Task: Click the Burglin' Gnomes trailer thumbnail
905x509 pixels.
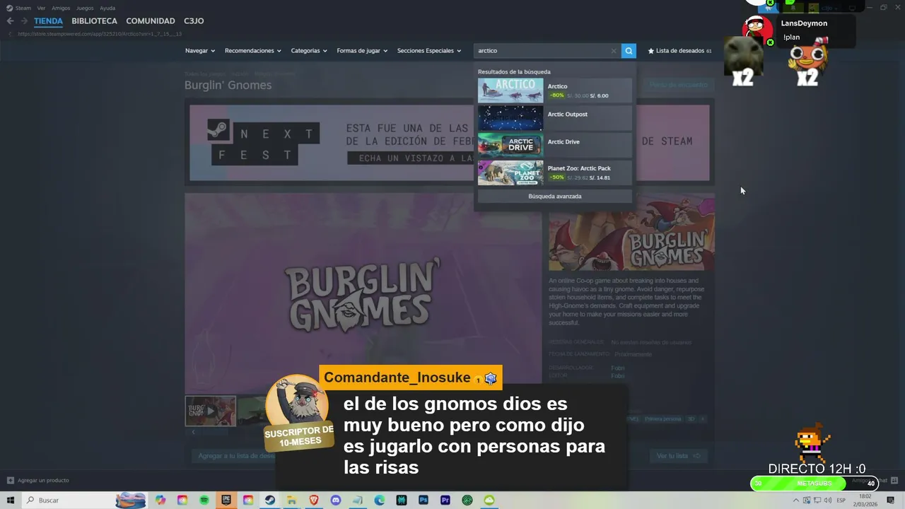Action: tap(211, 411)
